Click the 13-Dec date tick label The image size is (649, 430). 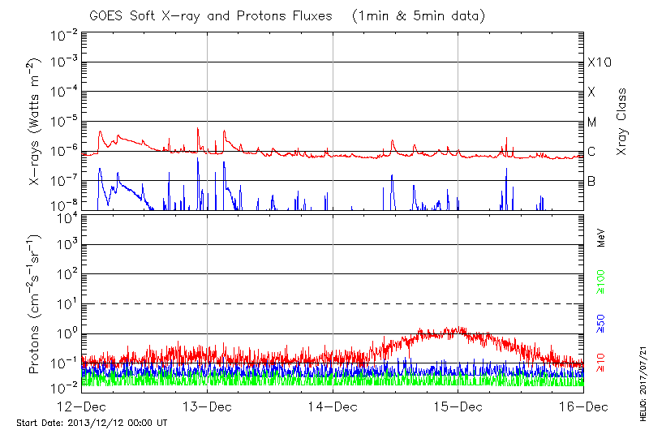tap(208, 406)
